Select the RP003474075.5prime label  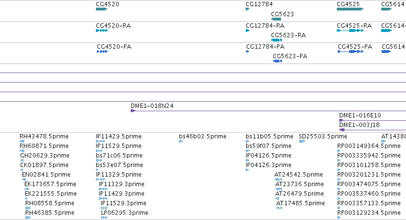(x=369, y=184)
